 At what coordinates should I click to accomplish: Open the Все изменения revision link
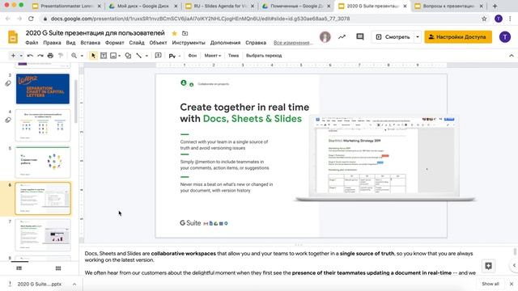(x=293, y=43)
